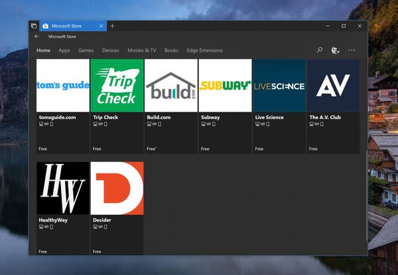The width and height of the screenshot is (398, 275).
Task: Open the Decider app tile
Action: pyautogui.click(x=117, y=188)
